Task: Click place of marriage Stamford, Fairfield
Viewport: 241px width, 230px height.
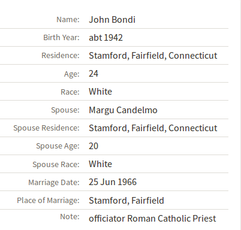Action: pyautogui.click(x=126, y=201)
